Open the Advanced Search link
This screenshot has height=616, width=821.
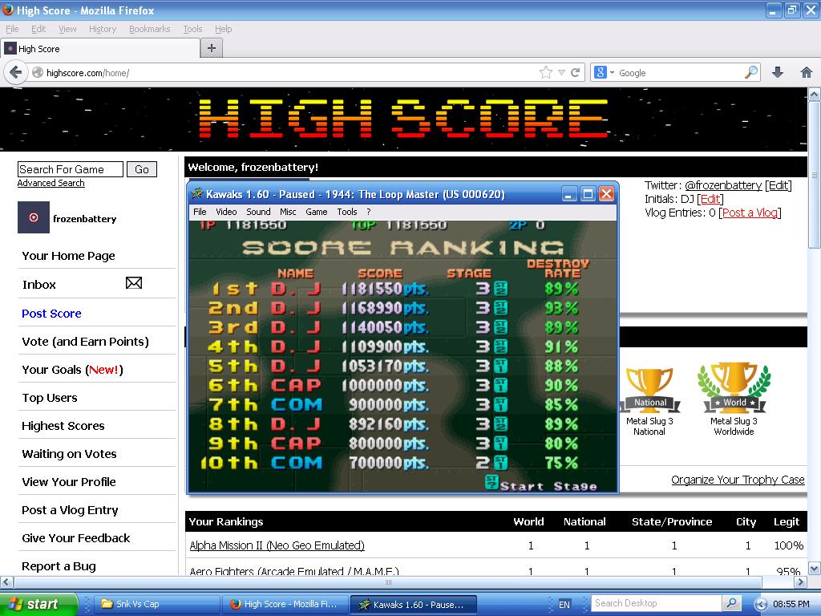pos(51,183)
